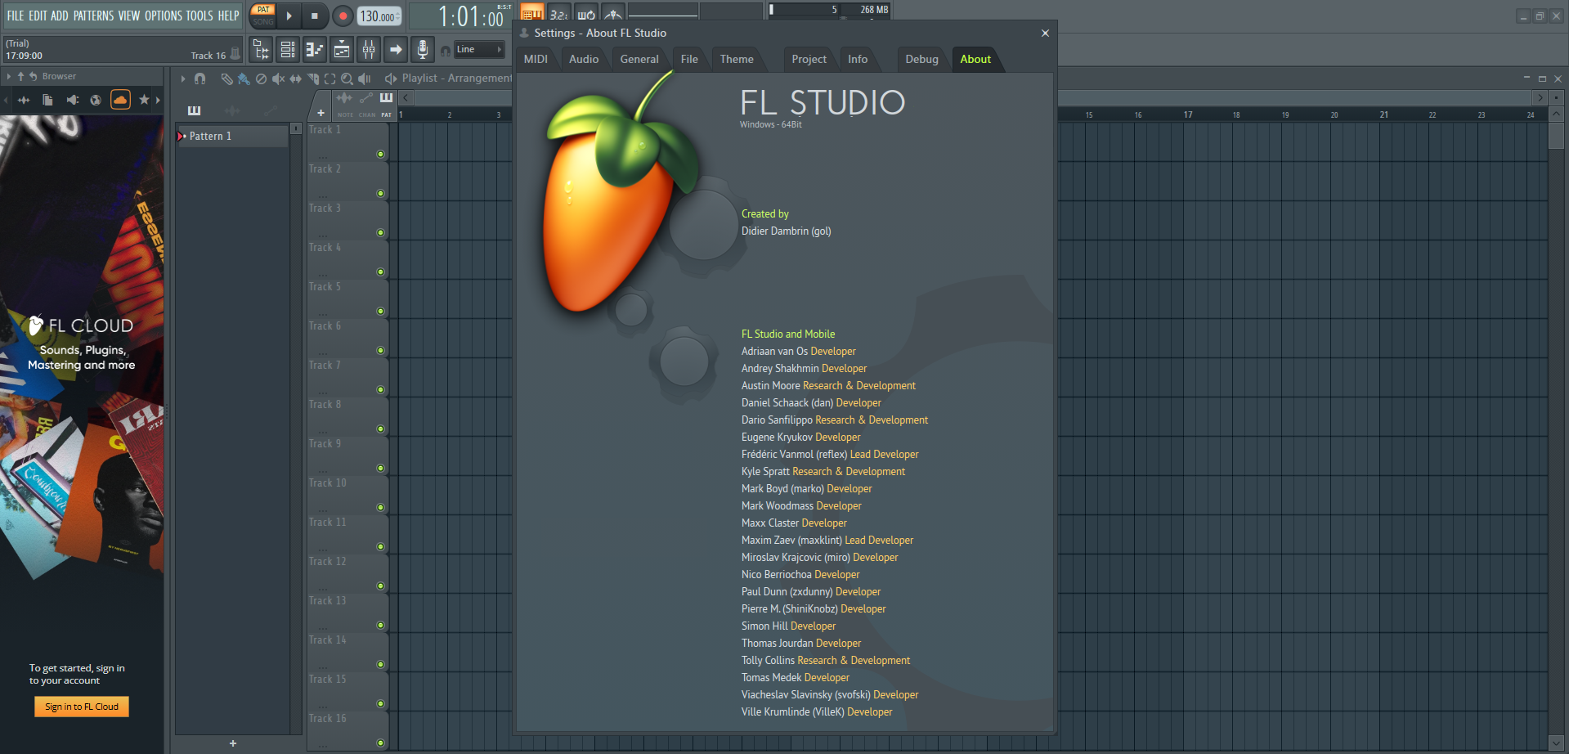1569x754 pixels.
Task: Switch to the Audio settings tab
Action: tap(584, 59)
